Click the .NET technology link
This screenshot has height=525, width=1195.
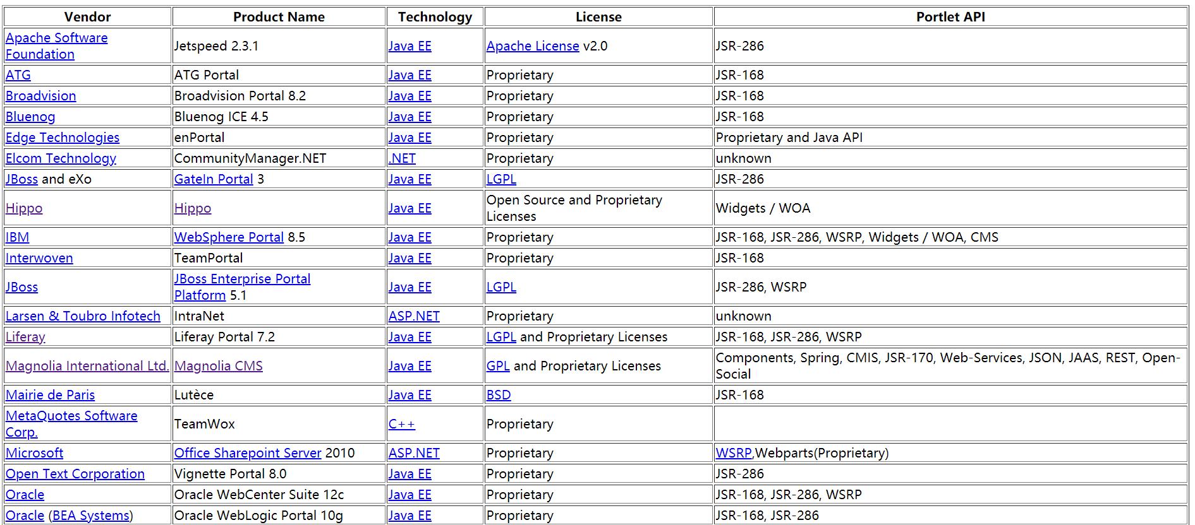pos(402,158)
